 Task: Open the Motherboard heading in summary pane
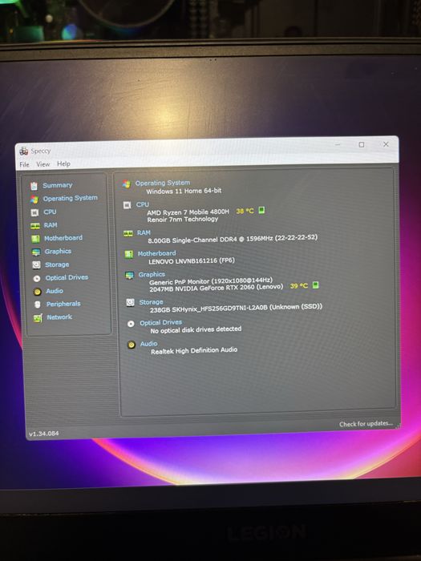coord(157,254)
